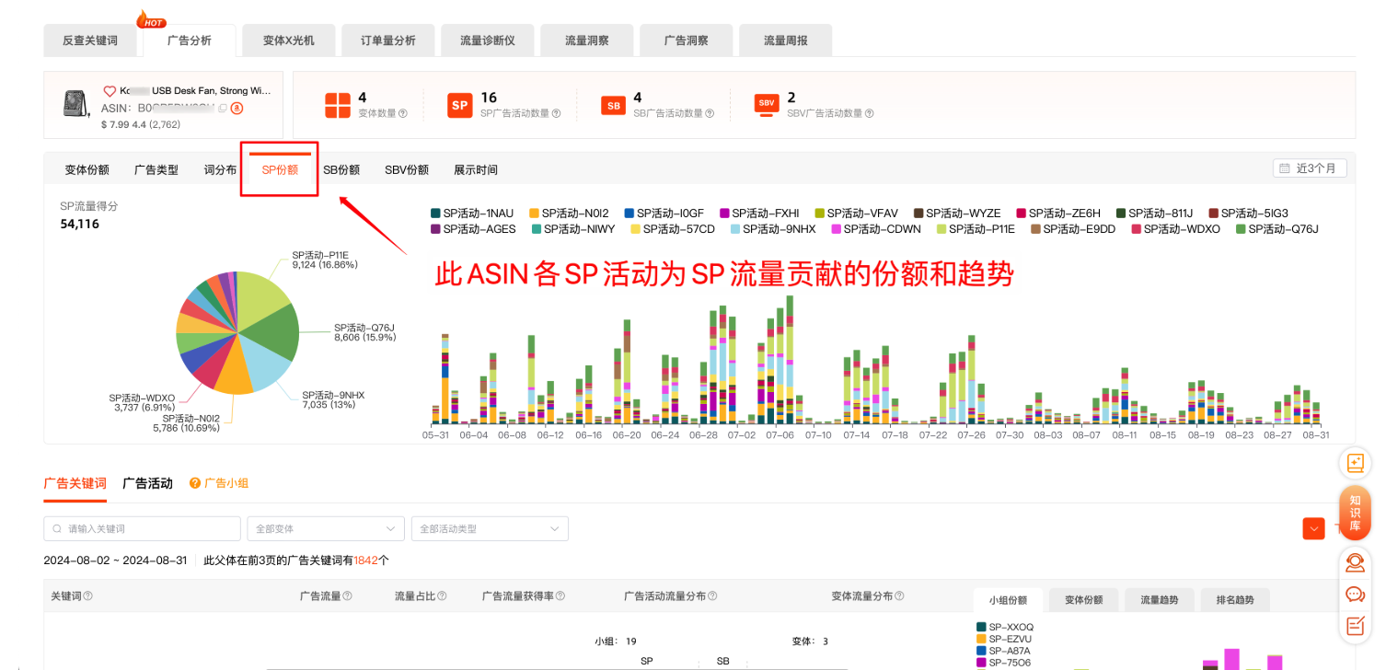
Task: Click help icon next to 广告活动流量分布 column
Action: (x=712, y=596)
